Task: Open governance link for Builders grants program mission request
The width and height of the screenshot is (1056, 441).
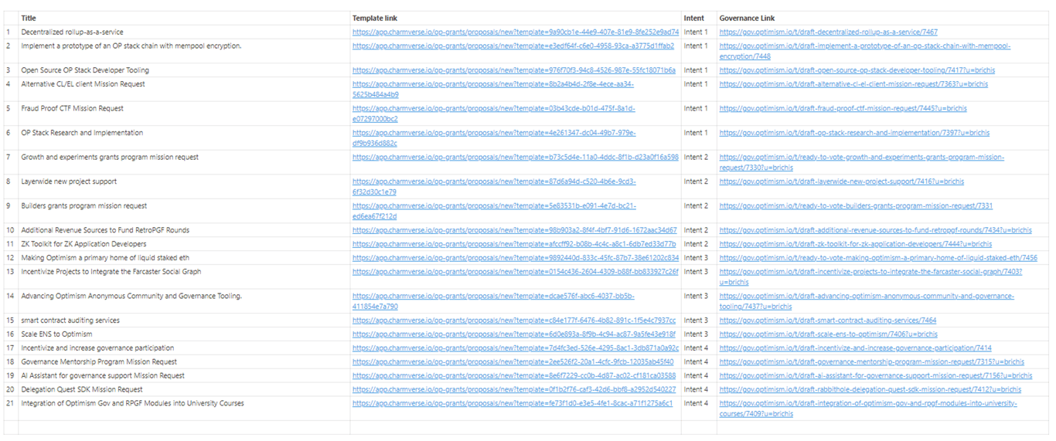Action: click(856, 206)
